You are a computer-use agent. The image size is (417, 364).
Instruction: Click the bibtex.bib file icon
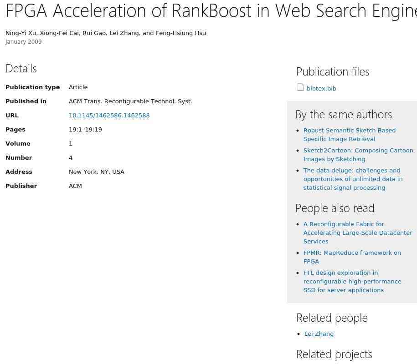[x=300, y=87]
